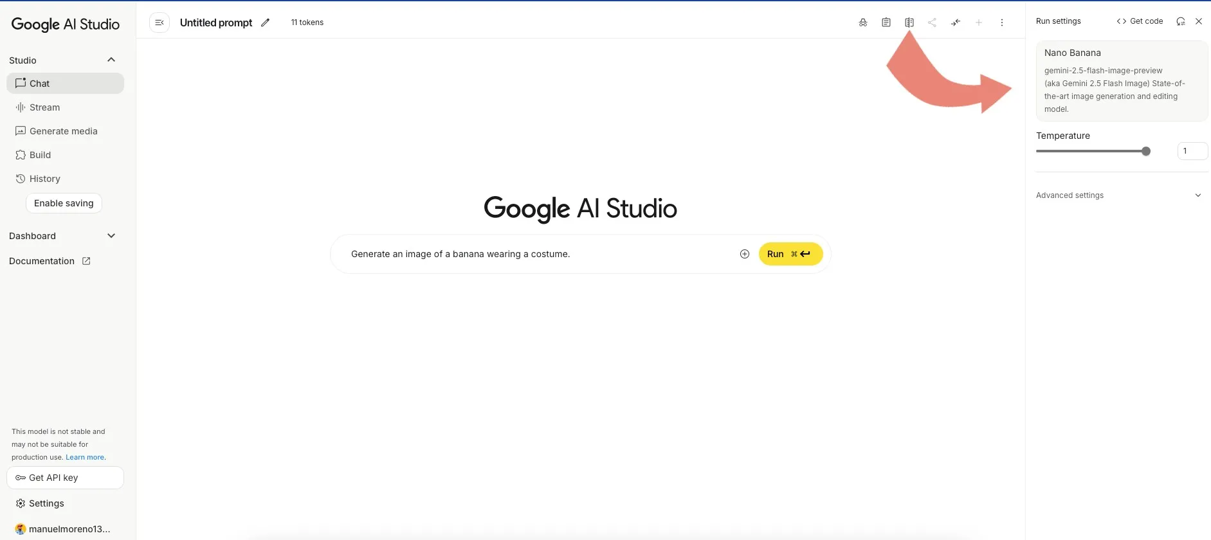Open the Nano Banana model selector card
The height and width of the screenshot is (540, 1211).
(1122, 81)
